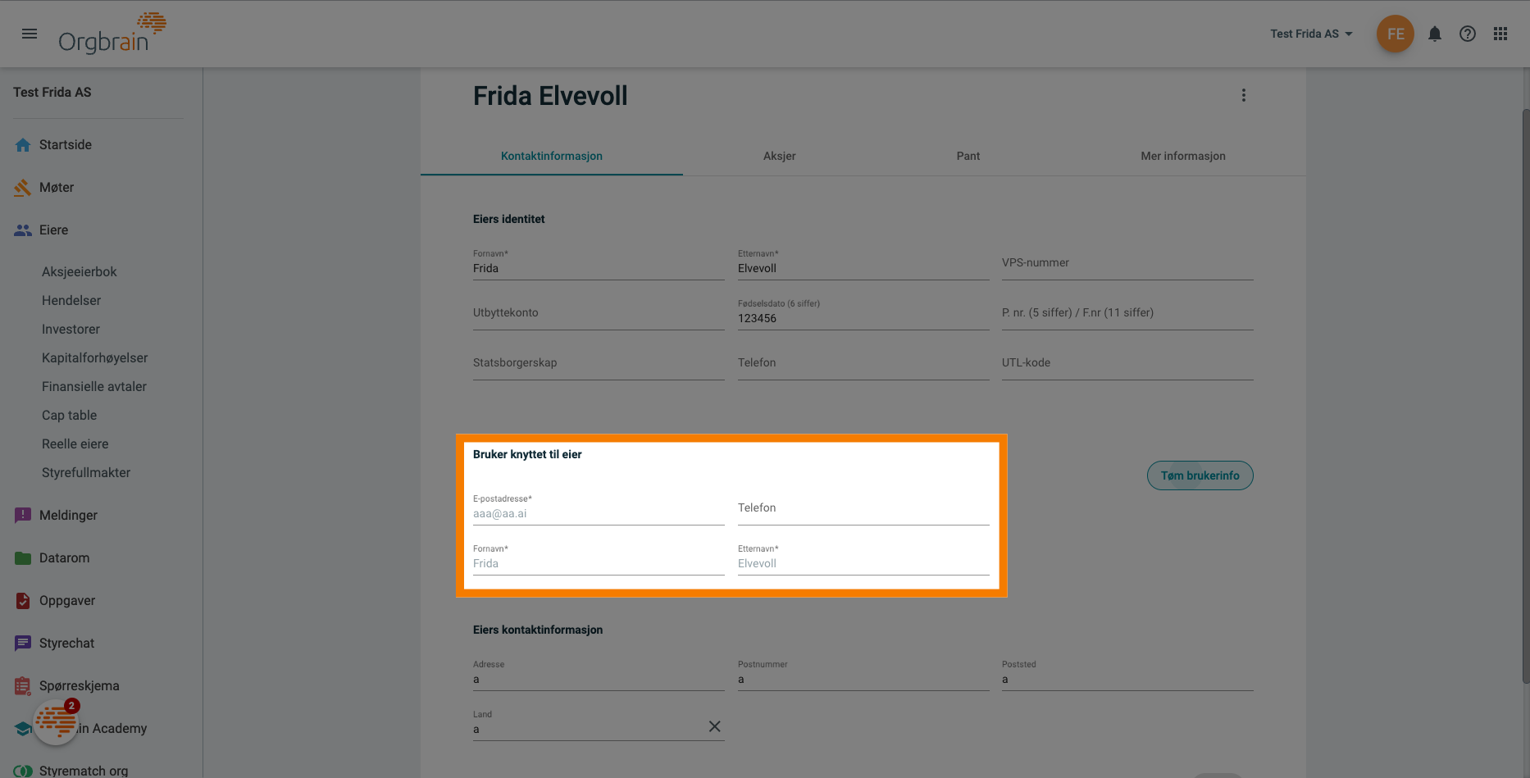Switch to the Aksjer tab

(780, 156)
